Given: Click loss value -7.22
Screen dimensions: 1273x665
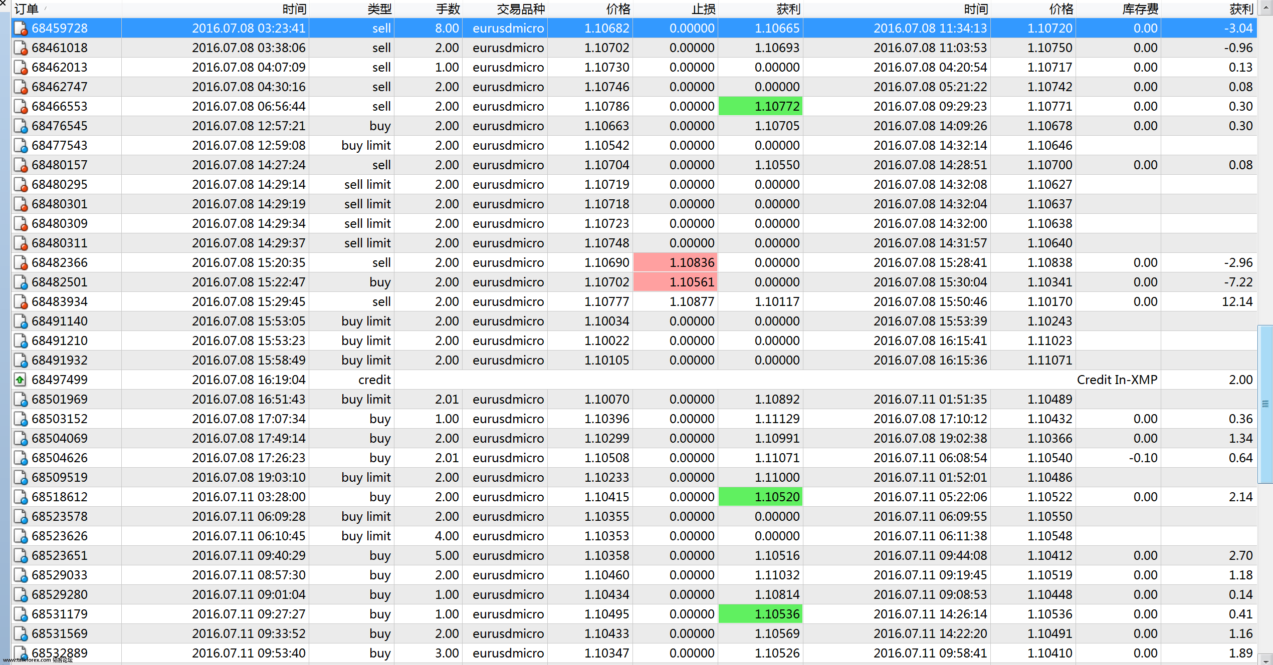Looking at the screenshot, I should (x=1238, y=282).
